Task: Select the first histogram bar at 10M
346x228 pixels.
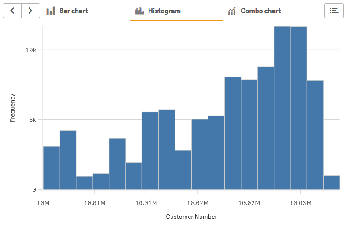Action: (51, 168)
